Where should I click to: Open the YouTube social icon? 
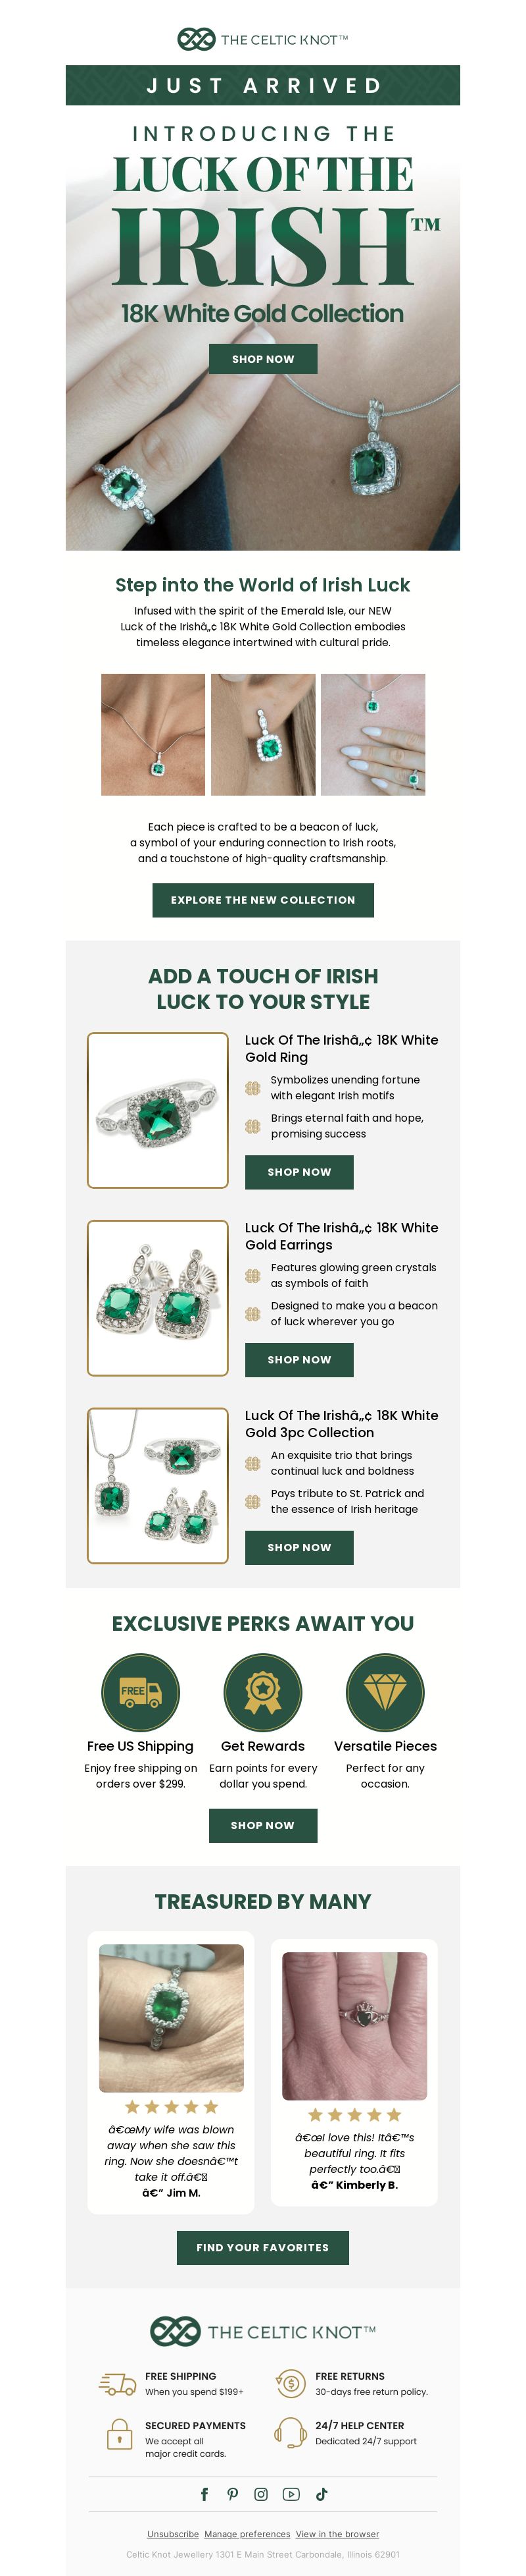click(291, 2494)
